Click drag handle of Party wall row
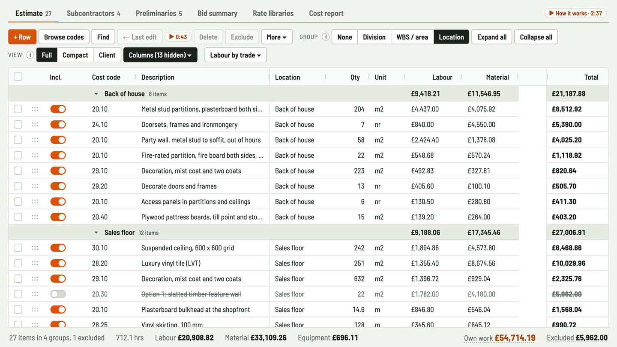617x347 pixels. point(35,140)
